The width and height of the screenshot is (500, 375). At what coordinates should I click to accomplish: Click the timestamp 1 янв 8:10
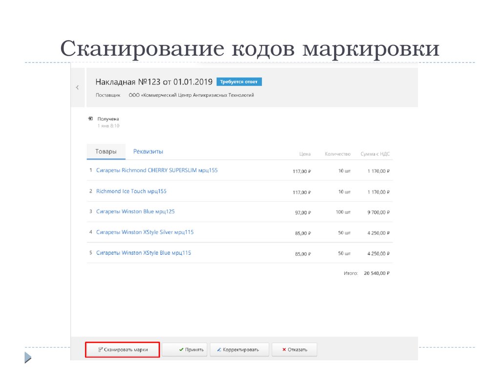(108, 126)
